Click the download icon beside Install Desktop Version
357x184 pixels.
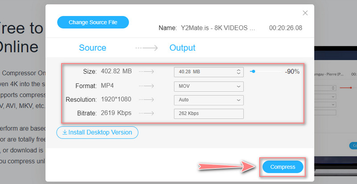(x=64, y=132)
